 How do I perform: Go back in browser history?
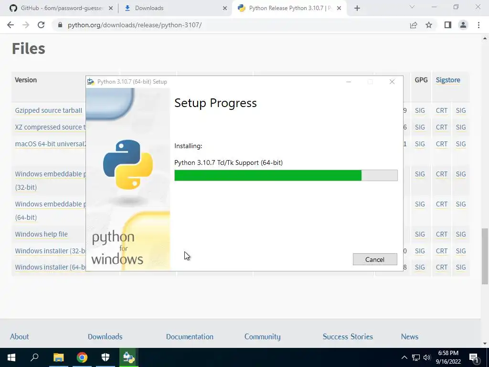[x=11, y=25]
